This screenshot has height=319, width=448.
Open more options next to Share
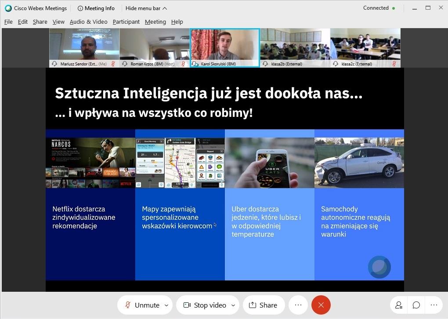click(x=298, y=305)
